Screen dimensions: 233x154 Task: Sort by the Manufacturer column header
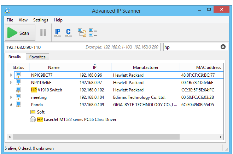click(146, 68)
